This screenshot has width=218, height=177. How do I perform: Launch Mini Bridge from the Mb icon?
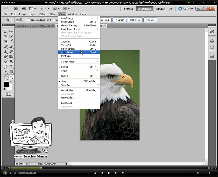pyautogui.click(x=23, y=9)
